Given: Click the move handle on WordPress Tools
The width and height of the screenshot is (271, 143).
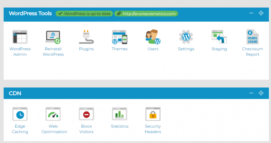Looking at the screenshot, I should (261, 13).
